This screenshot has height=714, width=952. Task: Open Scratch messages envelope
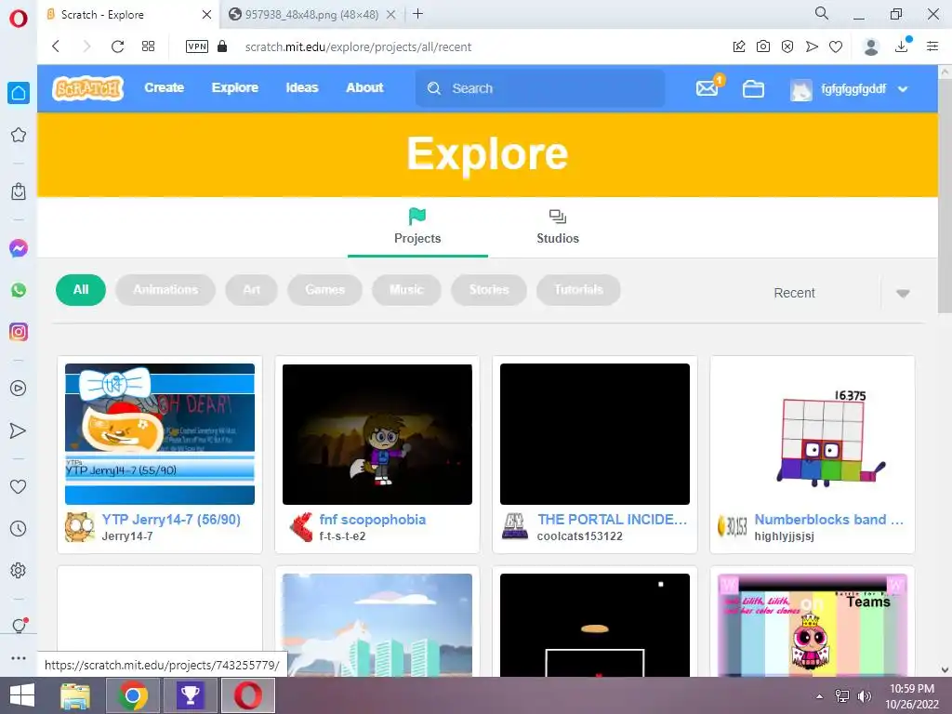(708, 86)
